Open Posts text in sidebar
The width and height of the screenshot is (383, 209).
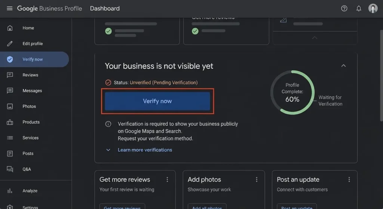click(x=28, y=154)
